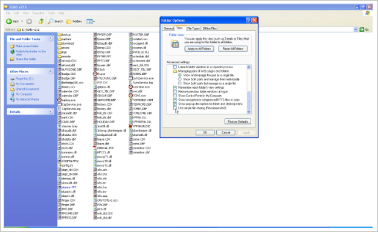This screenshot has height=232, width=378.
Task: Open the Search tool in Explorer toolbar
Action: click(x=55, y=22)
